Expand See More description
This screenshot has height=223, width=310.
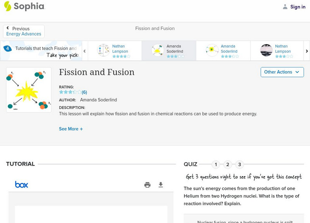point(71,129)
